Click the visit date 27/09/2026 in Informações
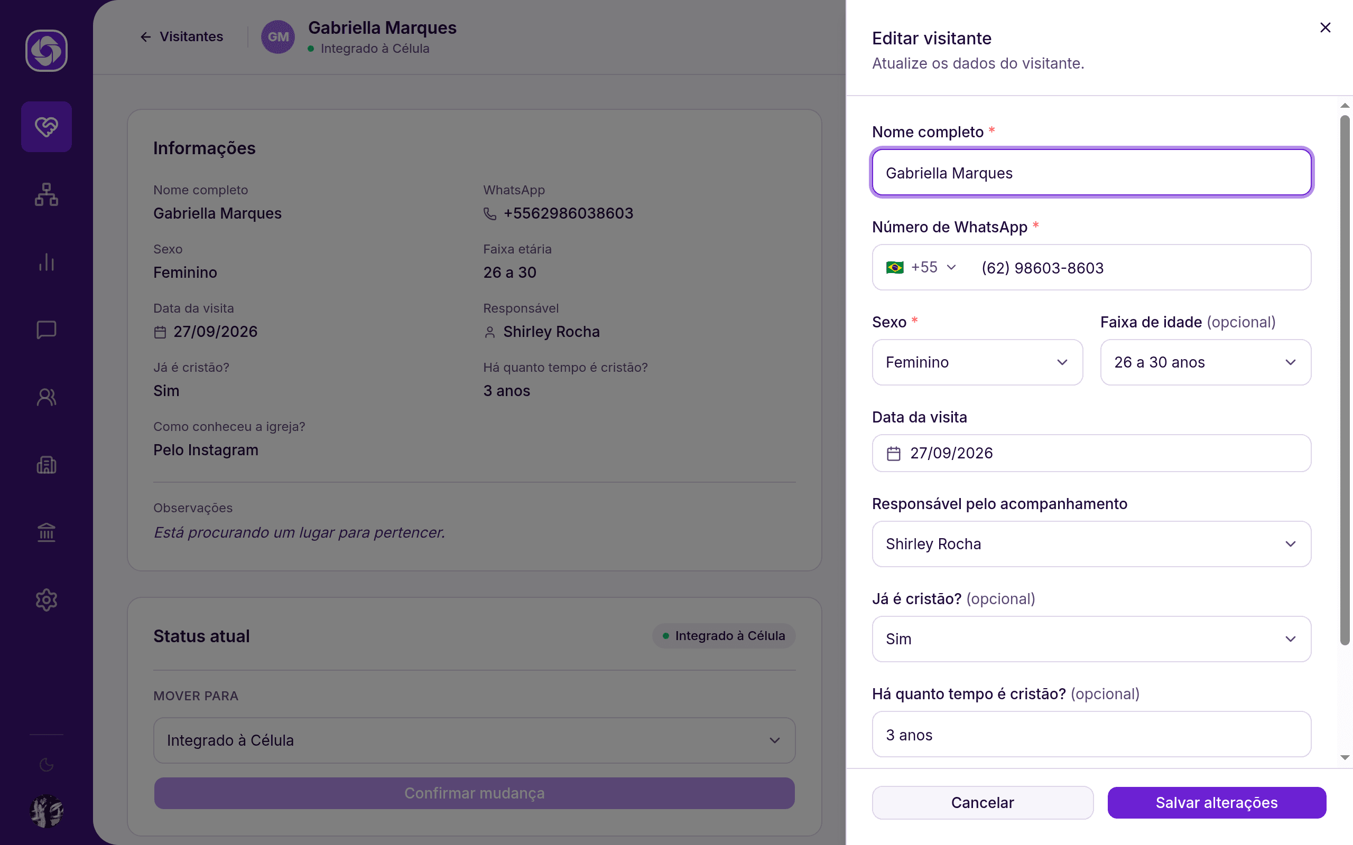This screenshot has height=845, width=1353. tap(215, 332)
